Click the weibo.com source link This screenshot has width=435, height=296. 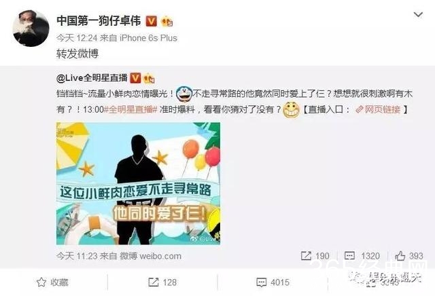tap(160, 256)
